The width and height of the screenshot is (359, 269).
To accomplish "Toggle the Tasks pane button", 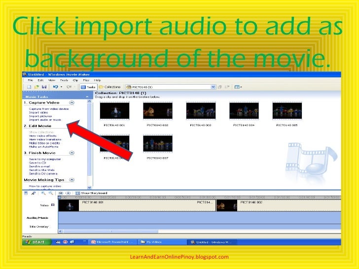I will (88, 87).
